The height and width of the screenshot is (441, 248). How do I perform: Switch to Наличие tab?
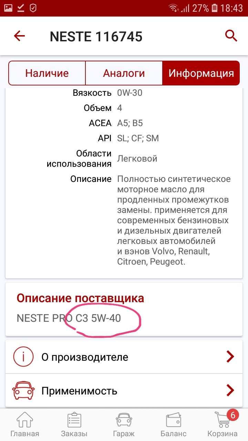(x=47, y=73)
